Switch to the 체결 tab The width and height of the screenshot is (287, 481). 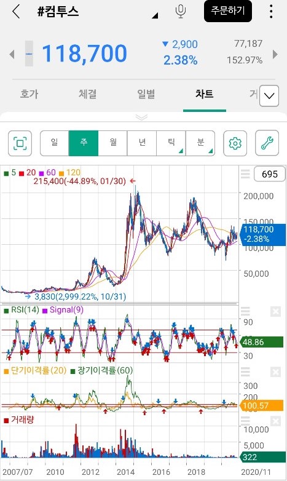[x=88, y=93]
